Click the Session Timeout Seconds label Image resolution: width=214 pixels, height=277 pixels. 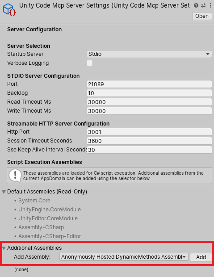(40, 141)
